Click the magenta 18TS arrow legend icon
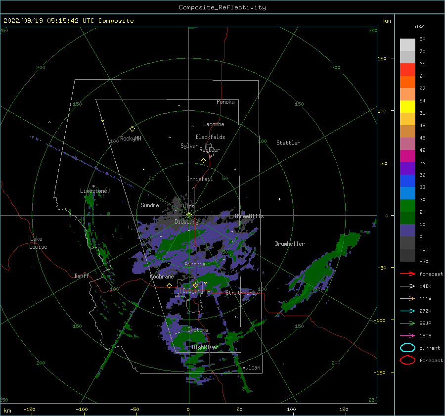Image resolution: width=445 pixels, height=416 pixels. click(x=407, y=336)
